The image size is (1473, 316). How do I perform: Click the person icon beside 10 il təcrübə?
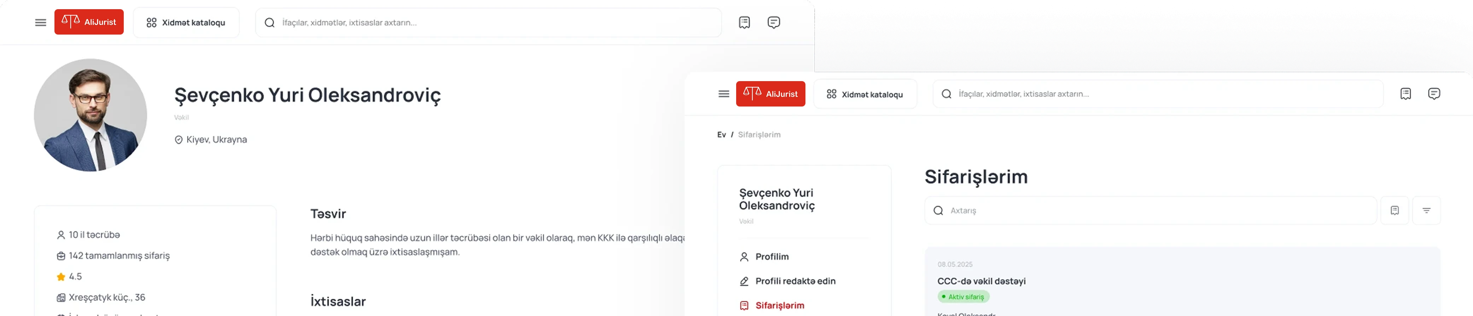point(60,235)
